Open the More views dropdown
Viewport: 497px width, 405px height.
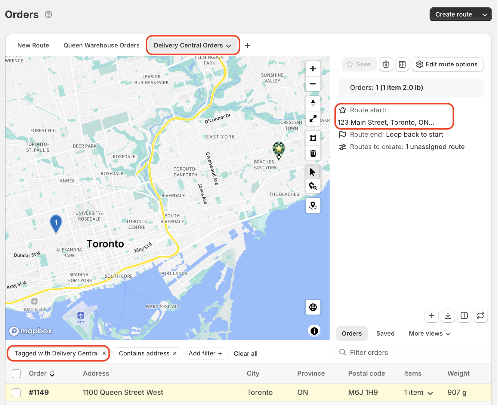[x=429, y=333]
